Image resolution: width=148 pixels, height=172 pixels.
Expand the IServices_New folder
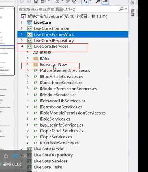27,65
